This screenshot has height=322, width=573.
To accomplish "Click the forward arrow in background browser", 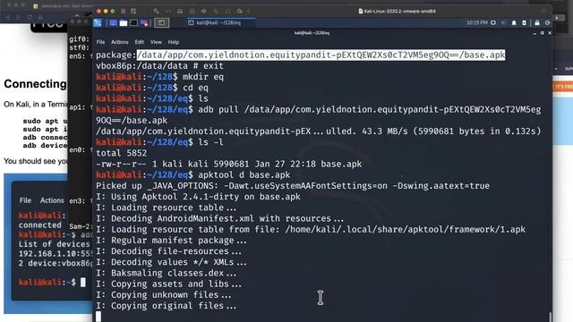I will [x=18, y=17].
